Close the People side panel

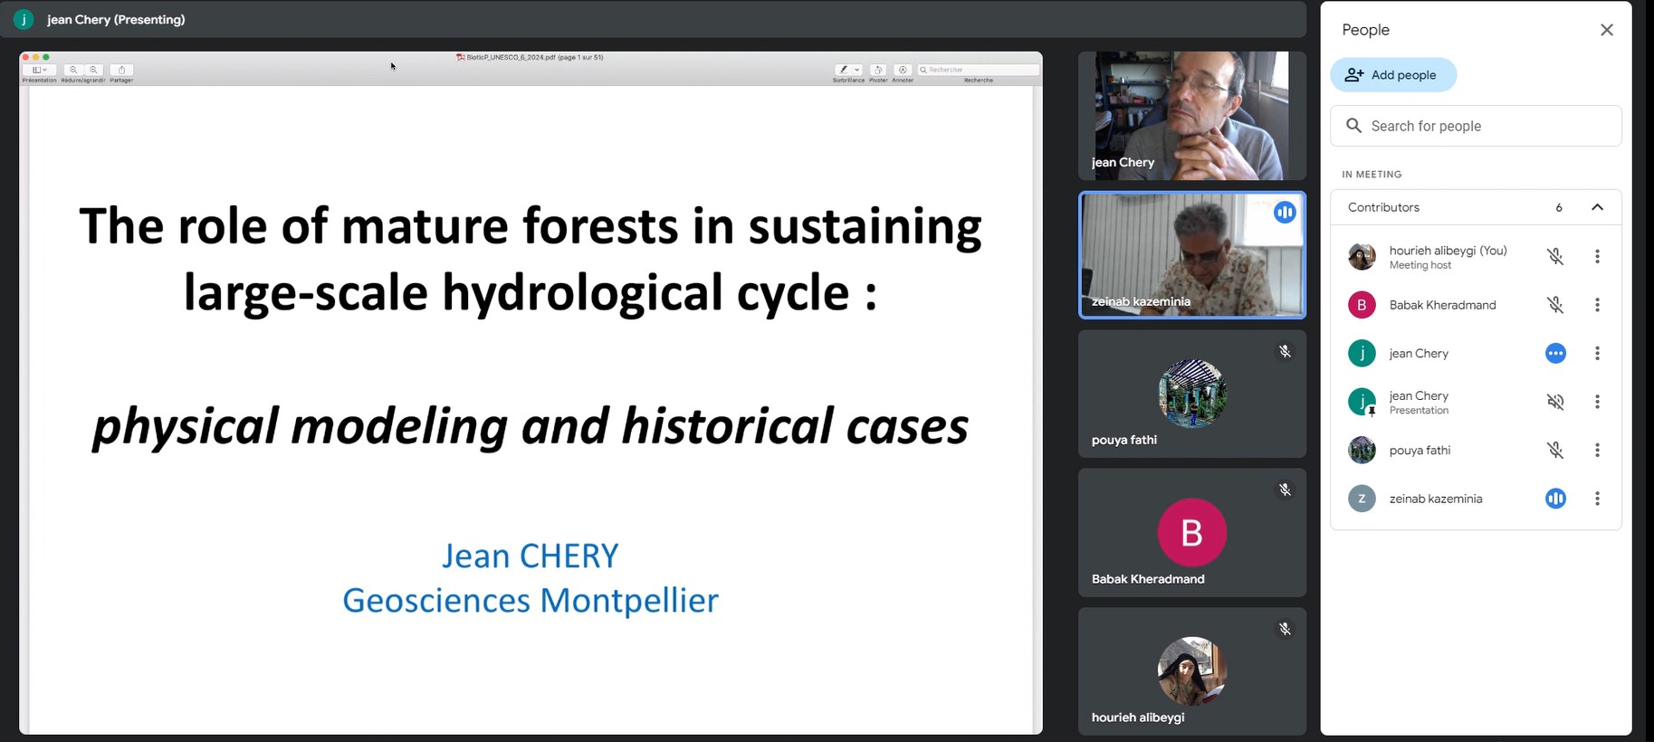click(1606, 30)
